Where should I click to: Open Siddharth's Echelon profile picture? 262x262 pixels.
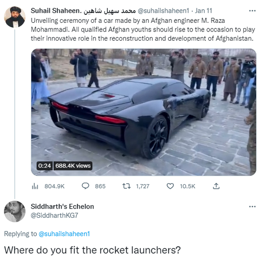click(14, 211)
